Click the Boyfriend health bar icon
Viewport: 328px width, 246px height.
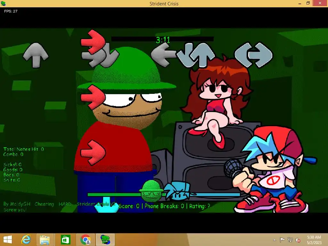tap(178, 191)
